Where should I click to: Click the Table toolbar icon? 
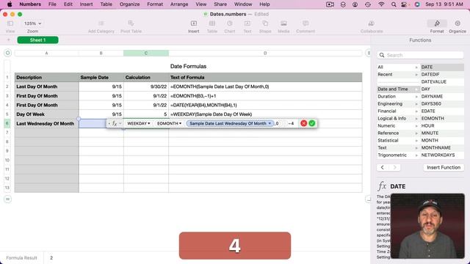click(x=212, y=23)
